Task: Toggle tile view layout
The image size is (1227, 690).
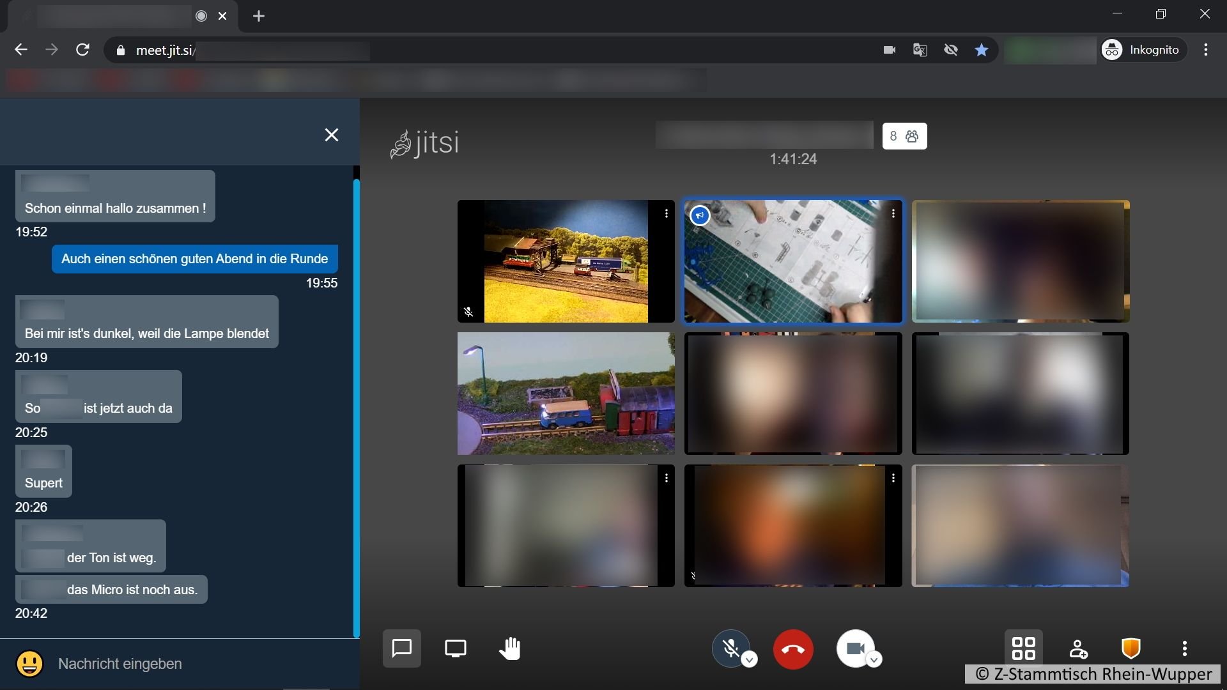Action: coord(1023,648)
